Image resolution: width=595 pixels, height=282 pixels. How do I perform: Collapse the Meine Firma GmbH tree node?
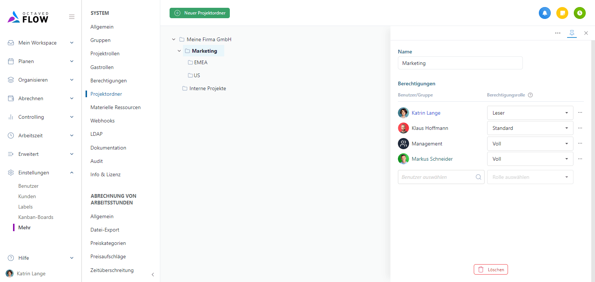pos(174,39)
